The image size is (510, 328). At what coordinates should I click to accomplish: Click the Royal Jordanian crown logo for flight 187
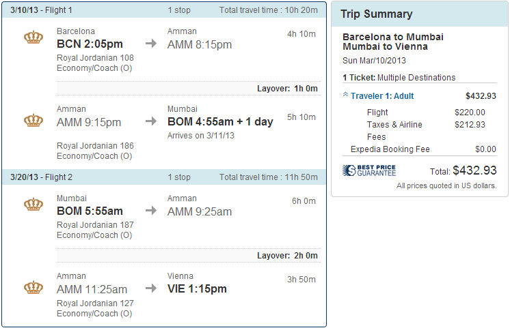click(x=33, y=204)
